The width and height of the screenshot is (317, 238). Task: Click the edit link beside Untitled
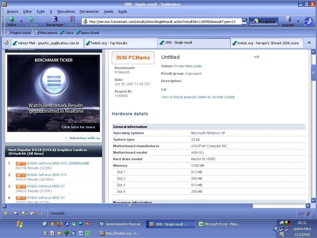[256, 57]
